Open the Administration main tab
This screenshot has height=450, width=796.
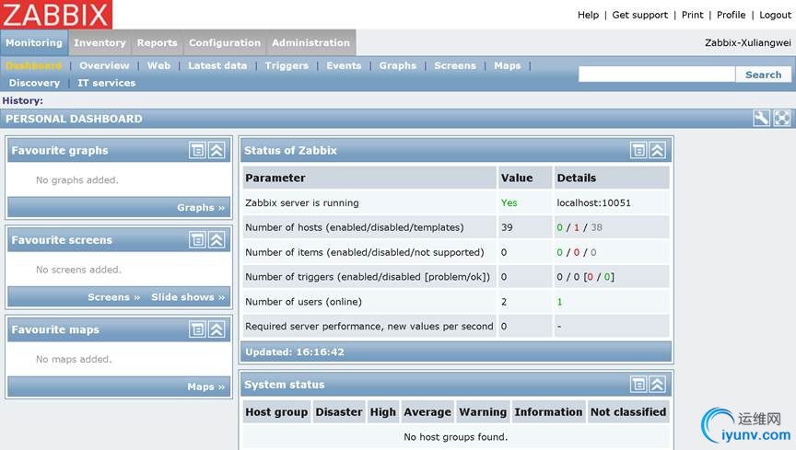[x=310, y=42]
